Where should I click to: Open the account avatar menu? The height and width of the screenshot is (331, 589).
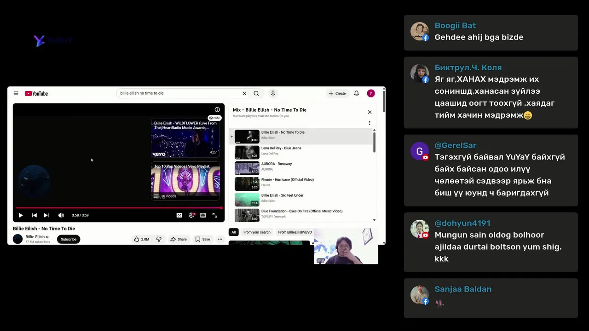tap(370, 93)
